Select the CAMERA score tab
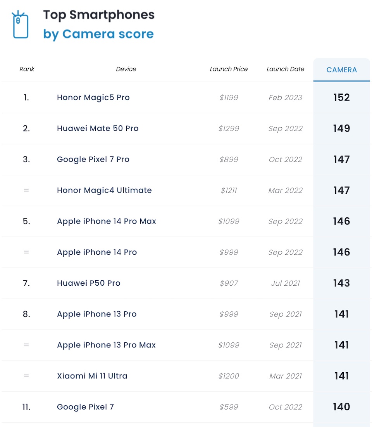 coord(341,70)
